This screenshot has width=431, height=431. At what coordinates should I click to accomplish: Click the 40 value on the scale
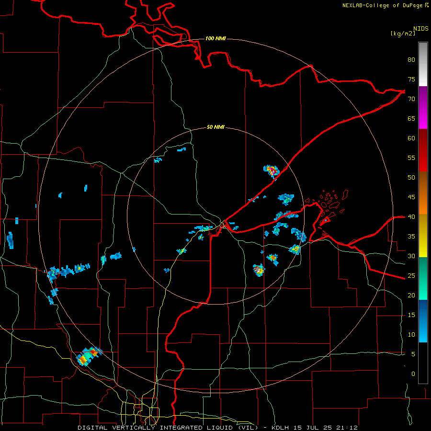click(x=411, y=217)
